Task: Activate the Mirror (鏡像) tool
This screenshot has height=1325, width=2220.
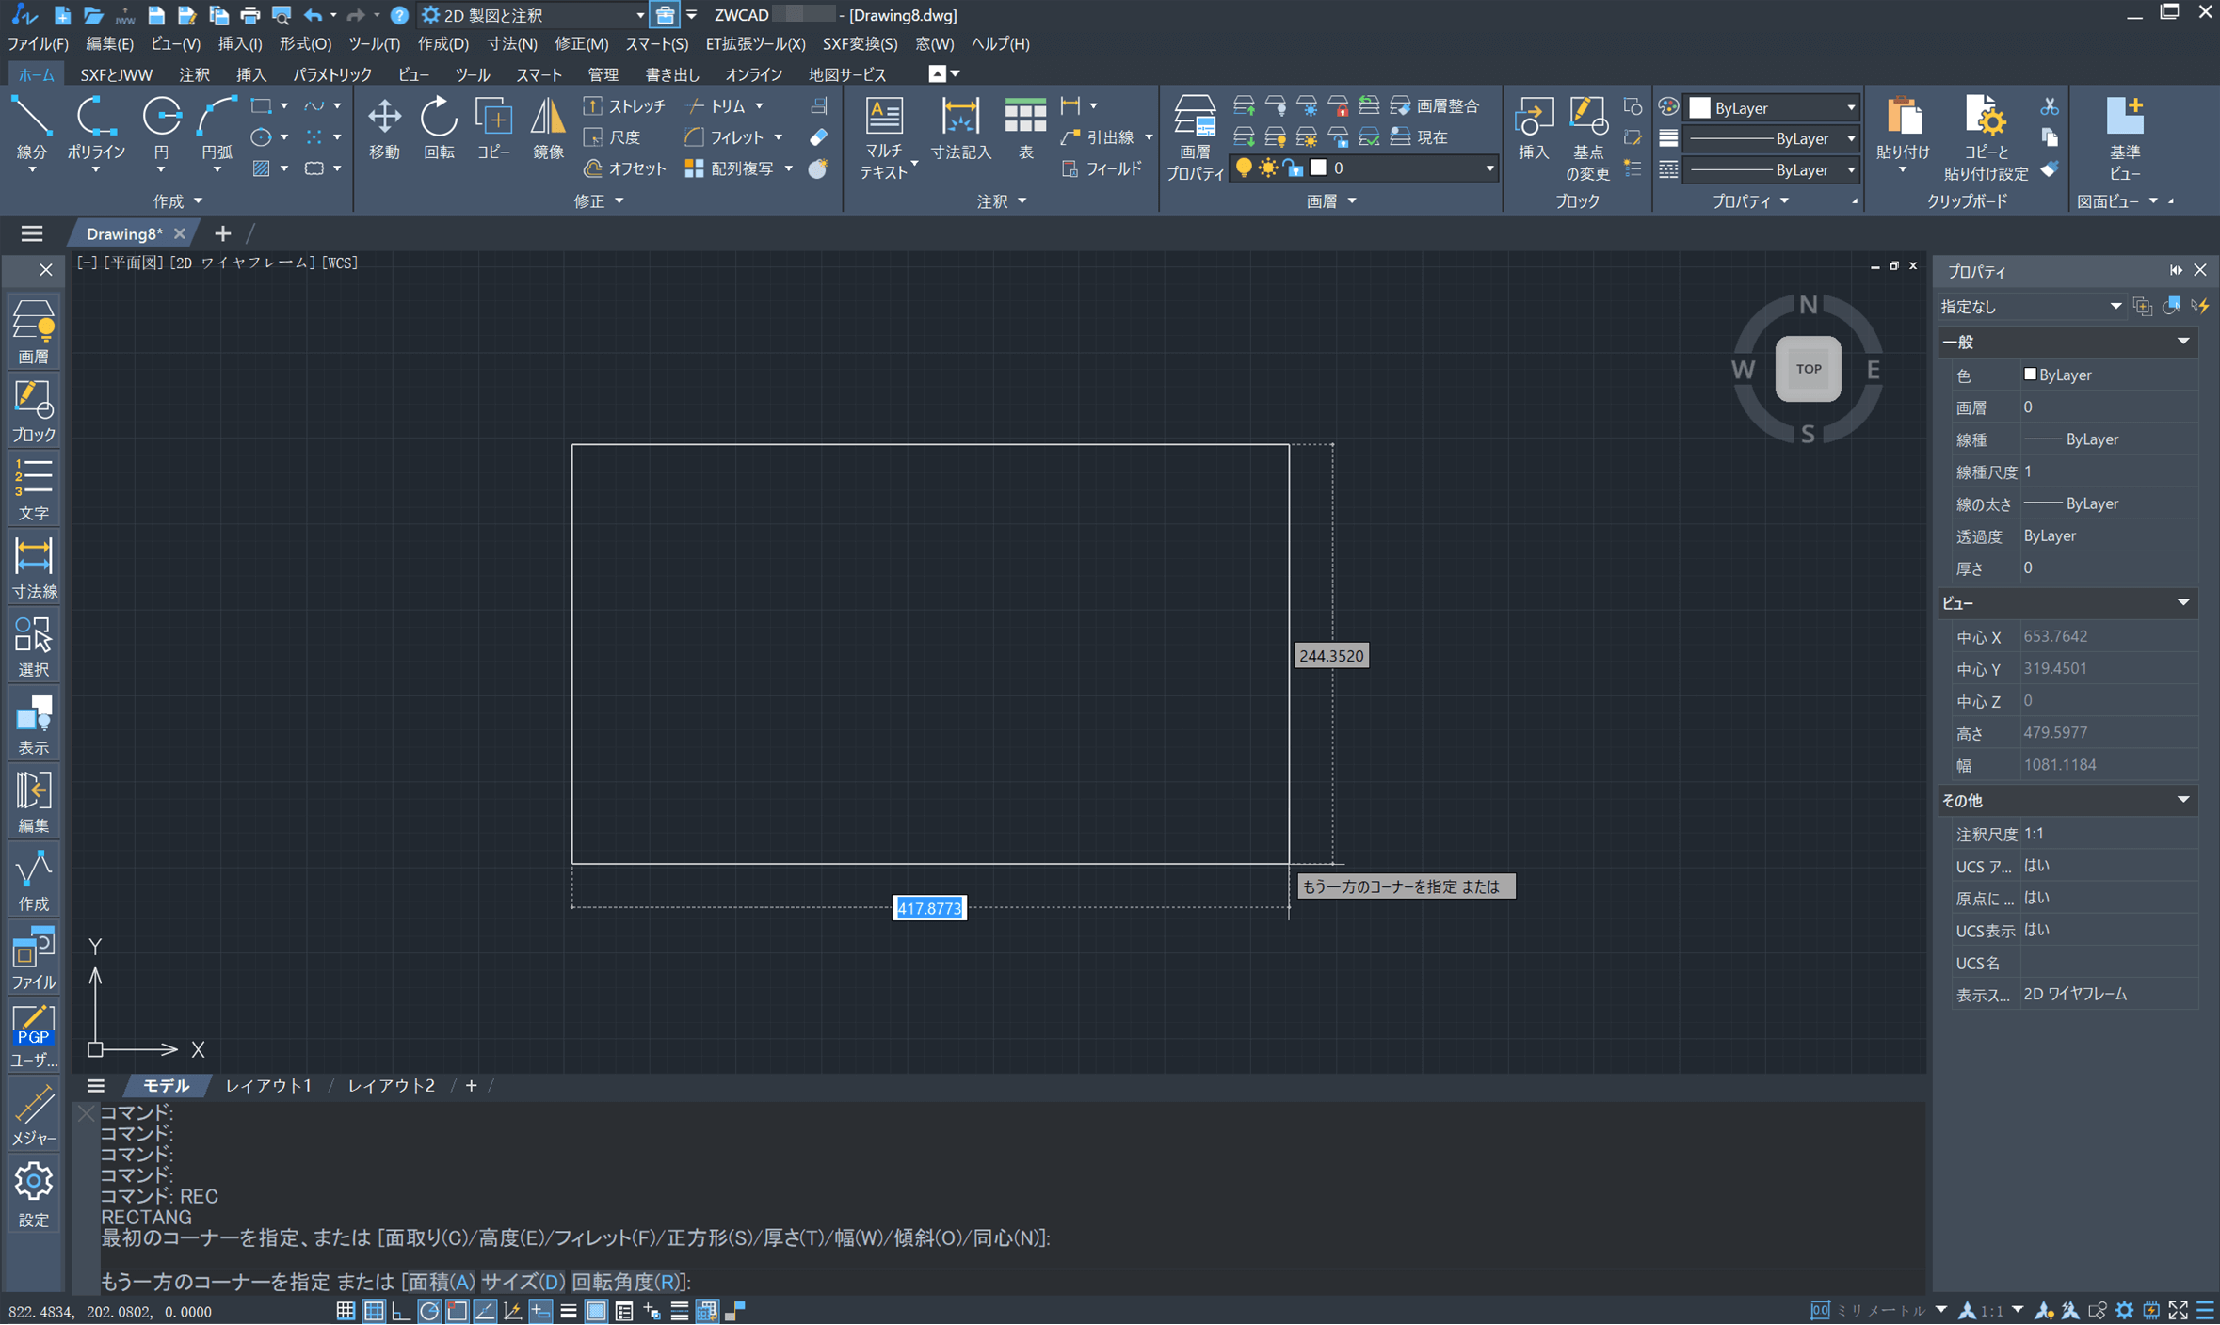Action: (x=548, y=128)
